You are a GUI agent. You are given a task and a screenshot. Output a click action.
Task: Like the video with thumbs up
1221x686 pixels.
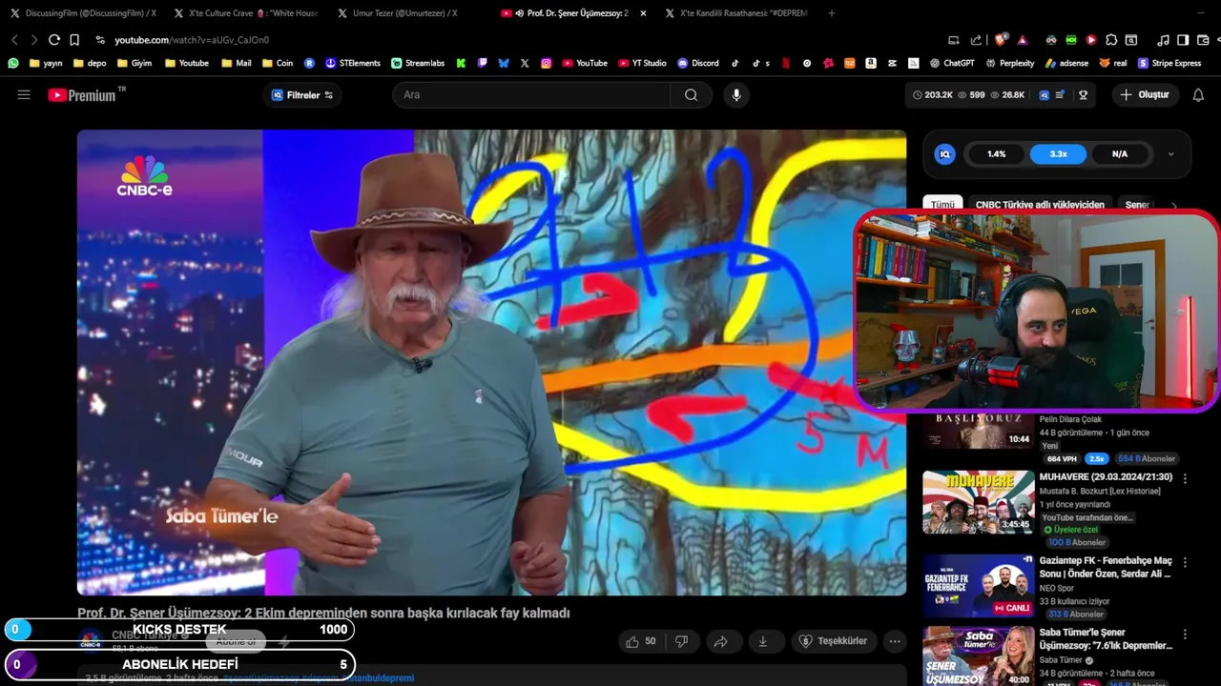tap(641, 641)
